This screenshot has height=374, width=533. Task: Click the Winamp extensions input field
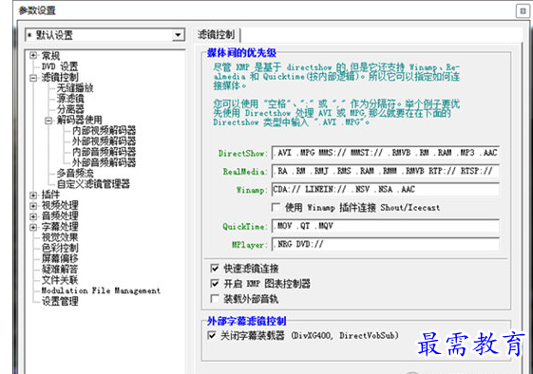[386, 190]
